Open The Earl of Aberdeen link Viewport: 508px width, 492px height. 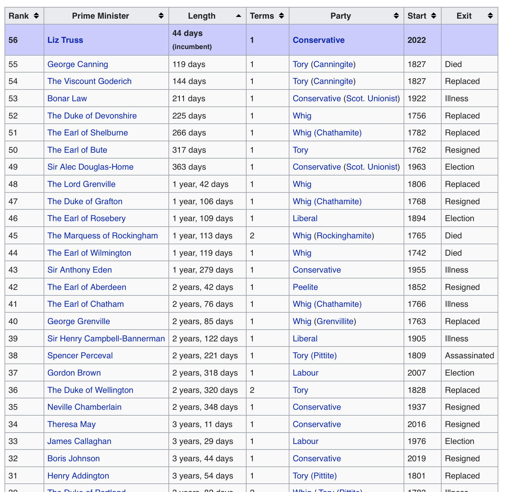point(87,287)
